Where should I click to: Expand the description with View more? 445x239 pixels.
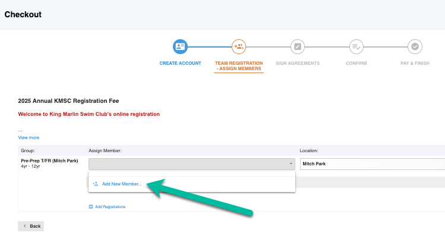(29, 137)
